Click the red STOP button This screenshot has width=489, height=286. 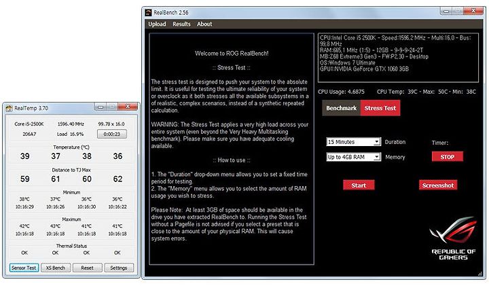(x=447, y=157)
